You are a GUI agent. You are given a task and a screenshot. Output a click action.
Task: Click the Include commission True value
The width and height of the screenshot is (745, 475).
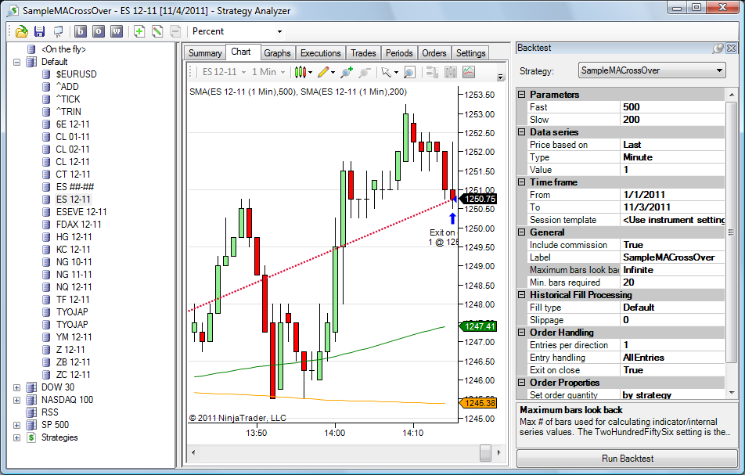click(673, 245)
